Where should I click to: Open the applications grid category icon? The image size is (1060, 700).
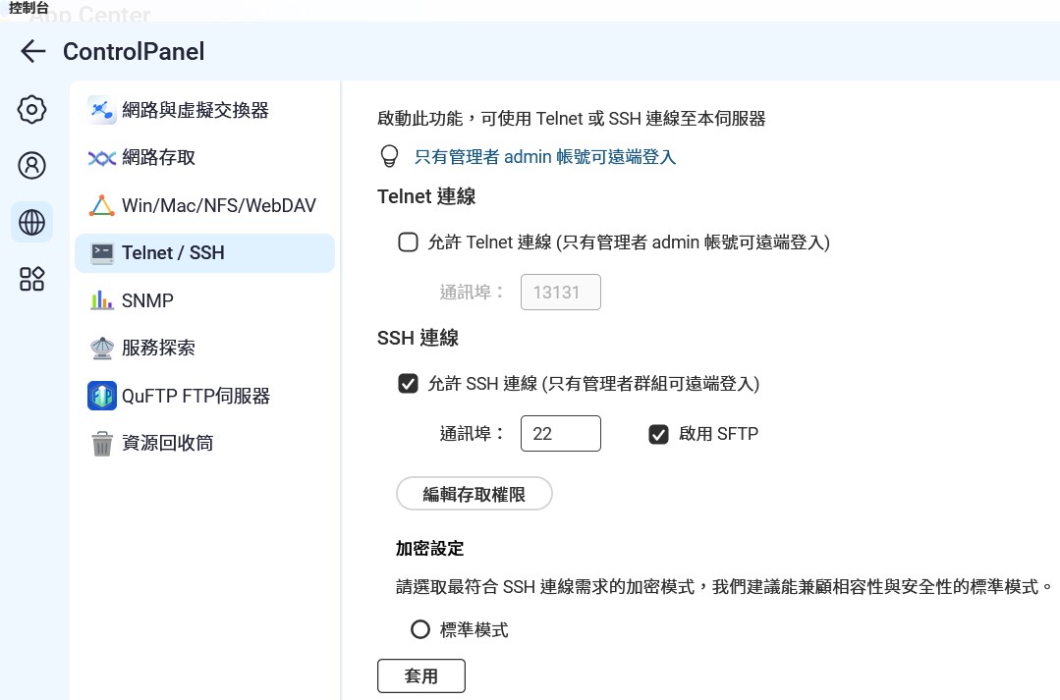[x=32, y=279]
